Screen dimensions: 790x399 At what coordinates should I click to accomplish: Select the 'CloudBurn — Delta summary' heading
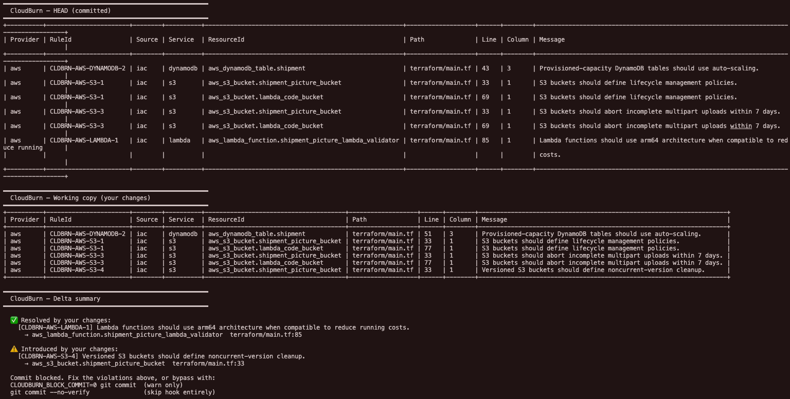[x=55, y=298]
